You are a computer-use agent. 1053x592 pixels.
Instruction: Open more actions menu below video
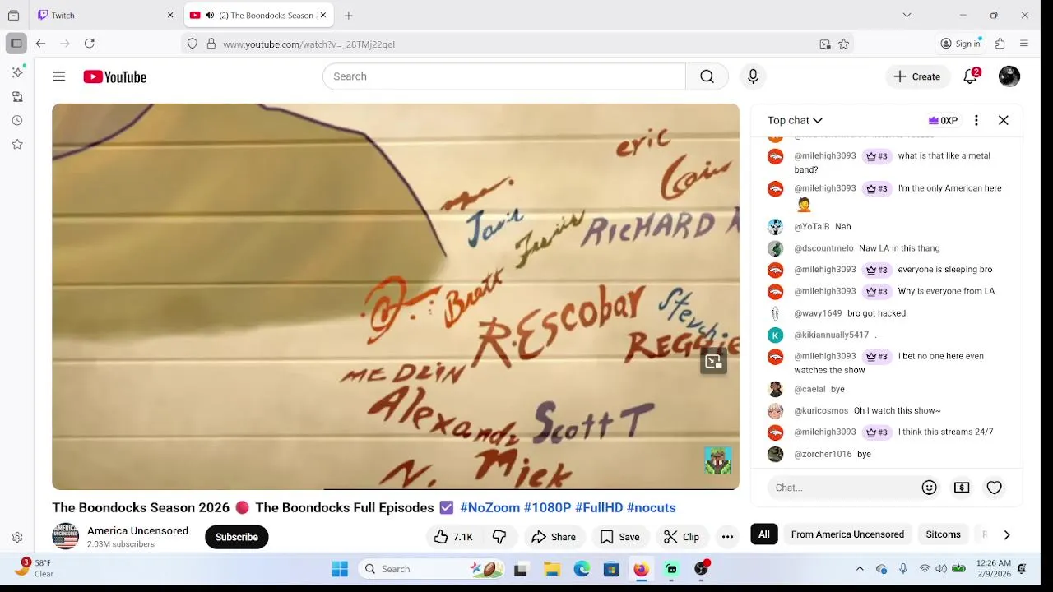727,537
